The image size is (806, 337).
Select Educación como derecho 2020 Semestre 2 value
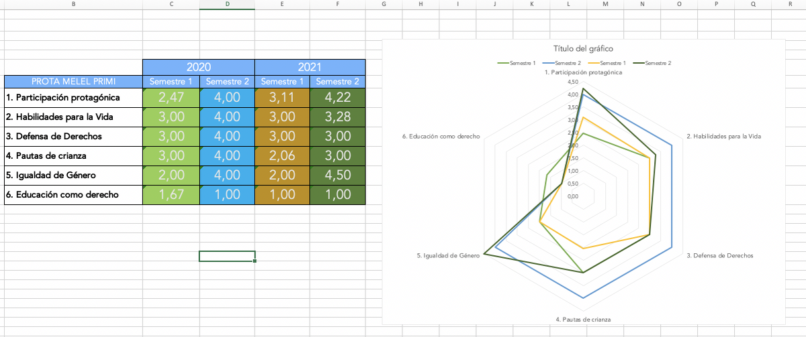pos(227,195)
